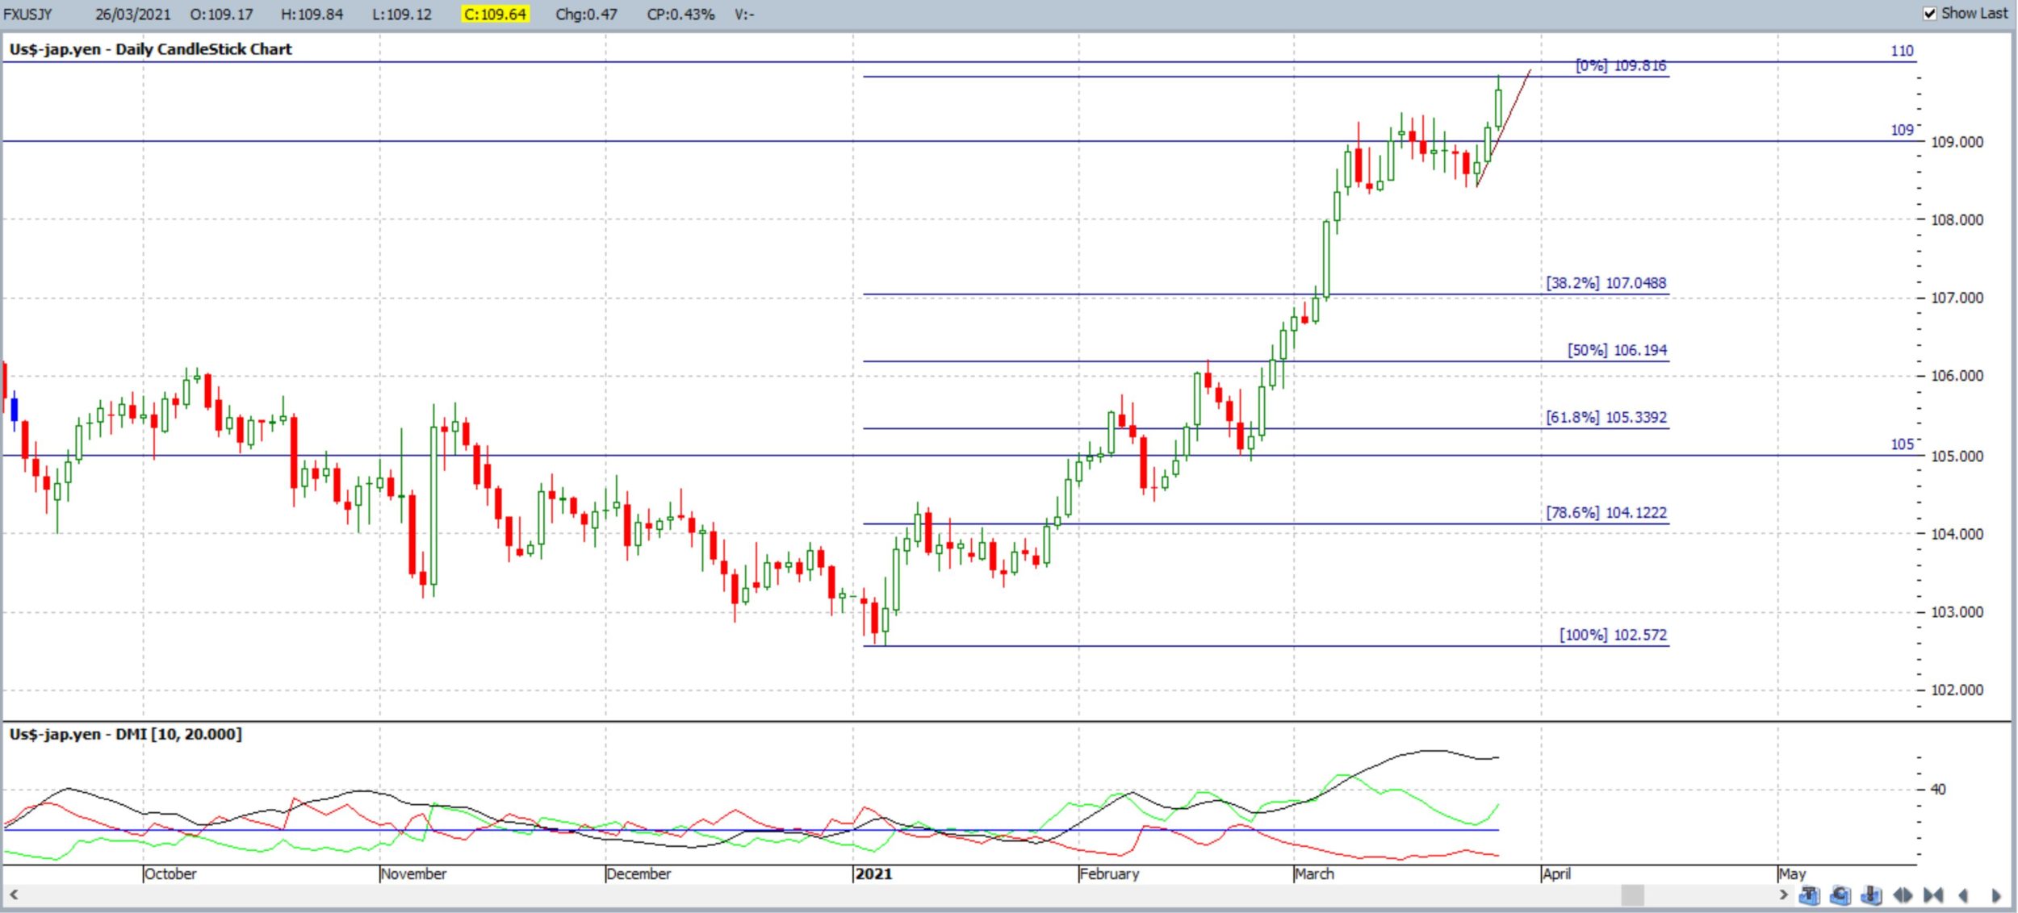Image resolution: width=2018 pixels, height=913 pixels.
Task: Step chart back with left triangle icon
Action: coord(1964,895)
